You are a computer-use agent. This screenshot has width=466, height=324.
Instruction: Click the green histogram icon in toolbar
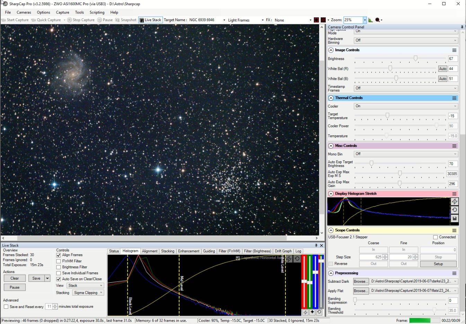coord(370,20)
